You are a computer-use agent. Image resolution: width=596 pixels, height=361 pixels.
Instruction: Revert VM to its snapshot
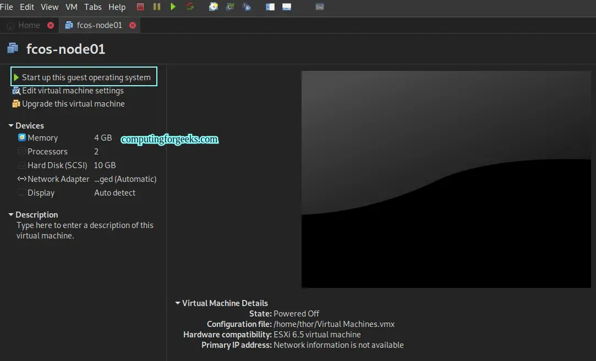click(x=229, y=7)
